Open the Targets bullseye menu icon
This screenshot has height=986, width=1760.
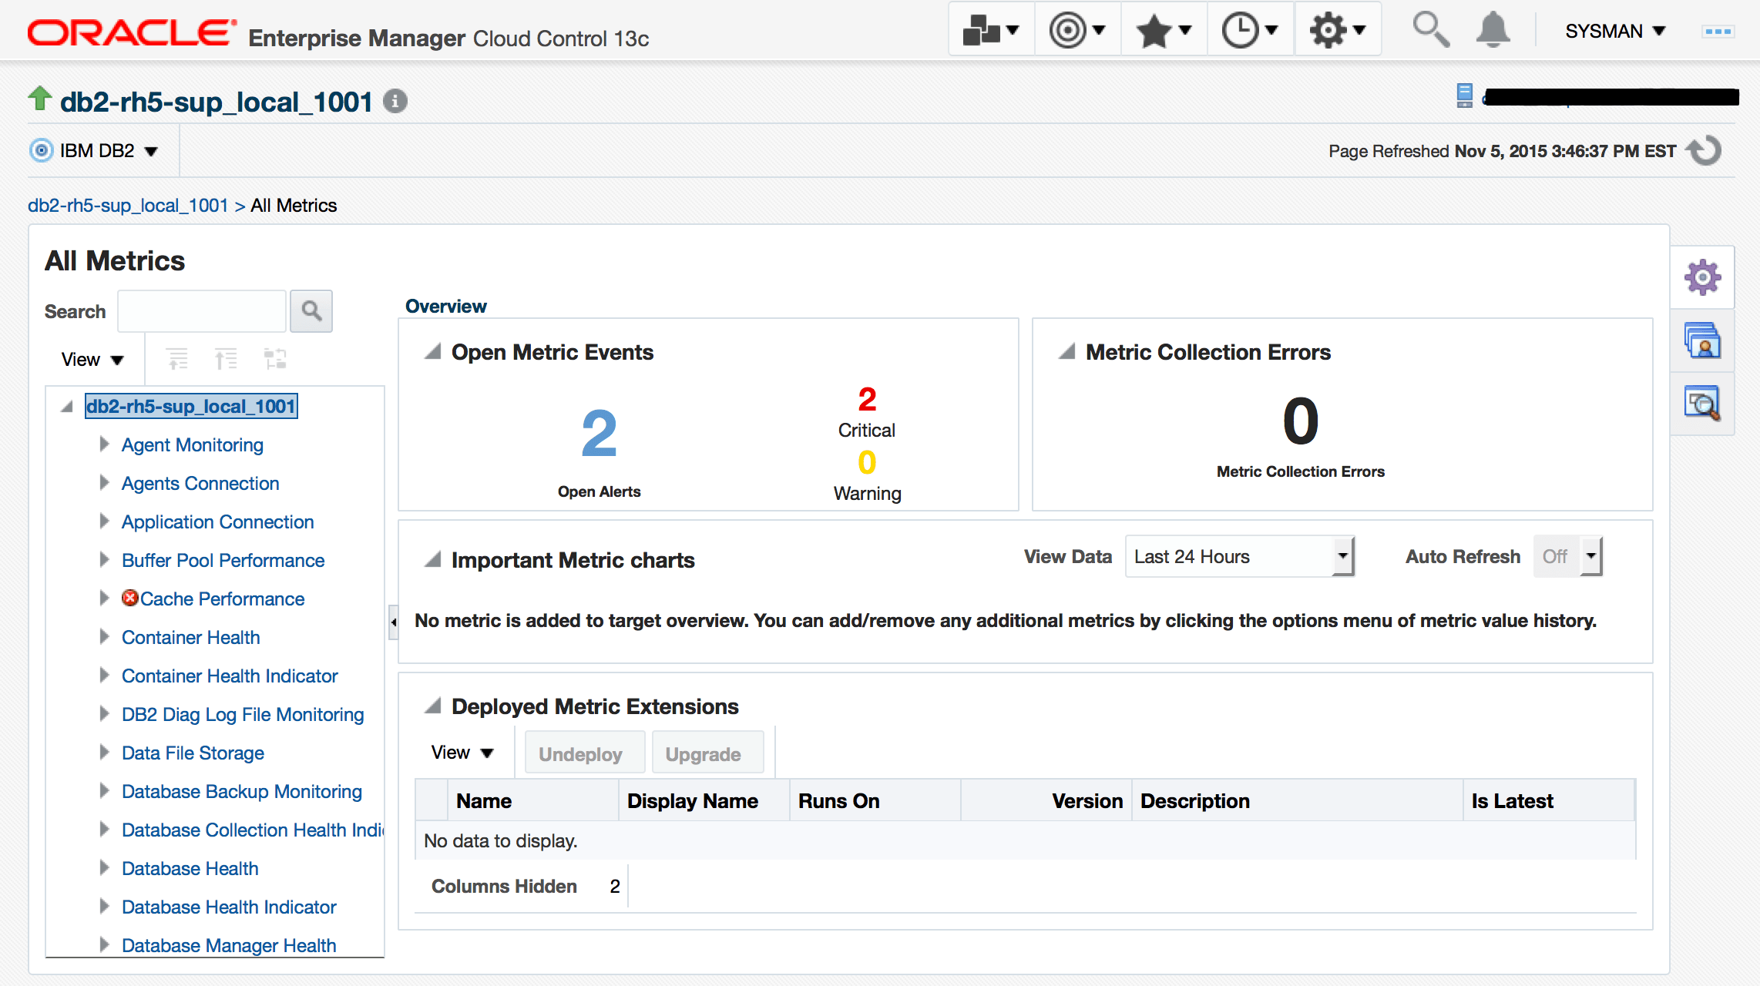(x=1076, y=31)
